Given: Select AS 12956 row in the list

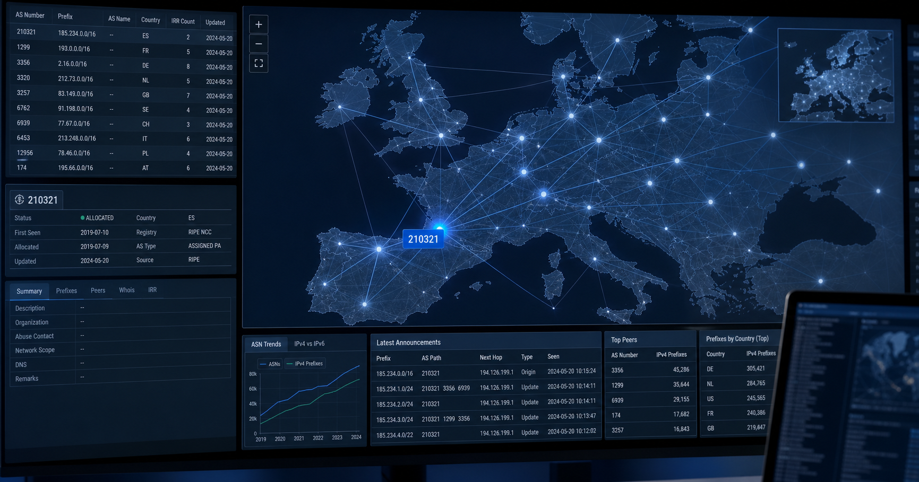Looking at the screenshot, I should click(123, 154).
